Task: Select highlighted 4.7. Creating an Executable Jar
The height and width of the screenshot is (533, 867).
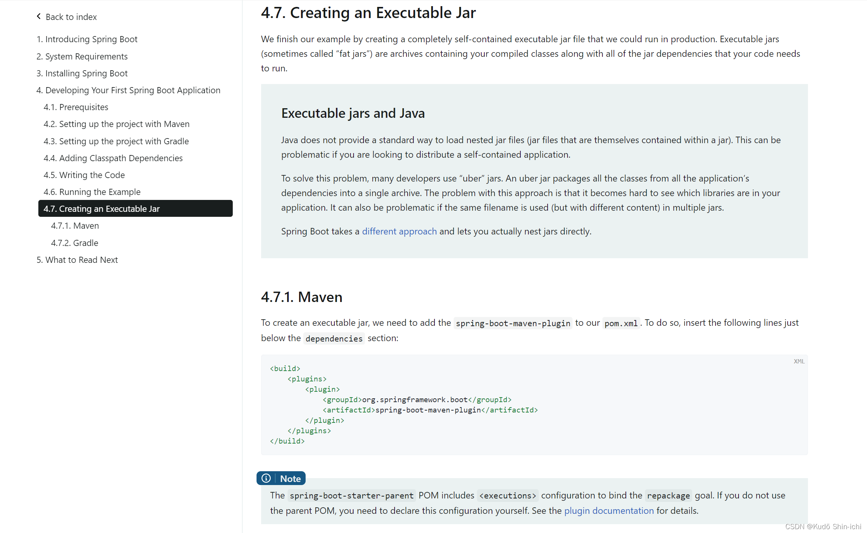Action: [x=135, y=208]
